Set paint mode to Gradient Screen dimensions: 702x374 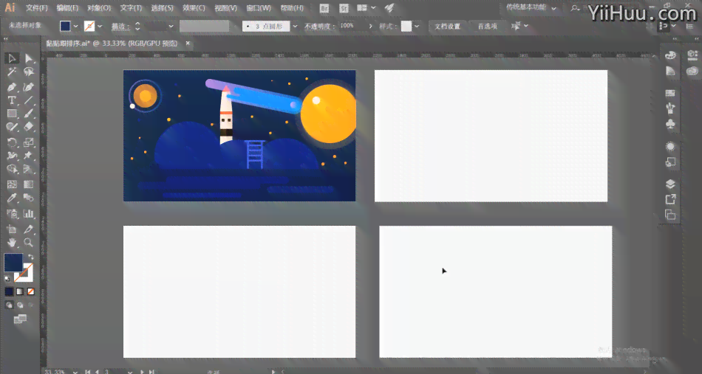tap(20, 292)
